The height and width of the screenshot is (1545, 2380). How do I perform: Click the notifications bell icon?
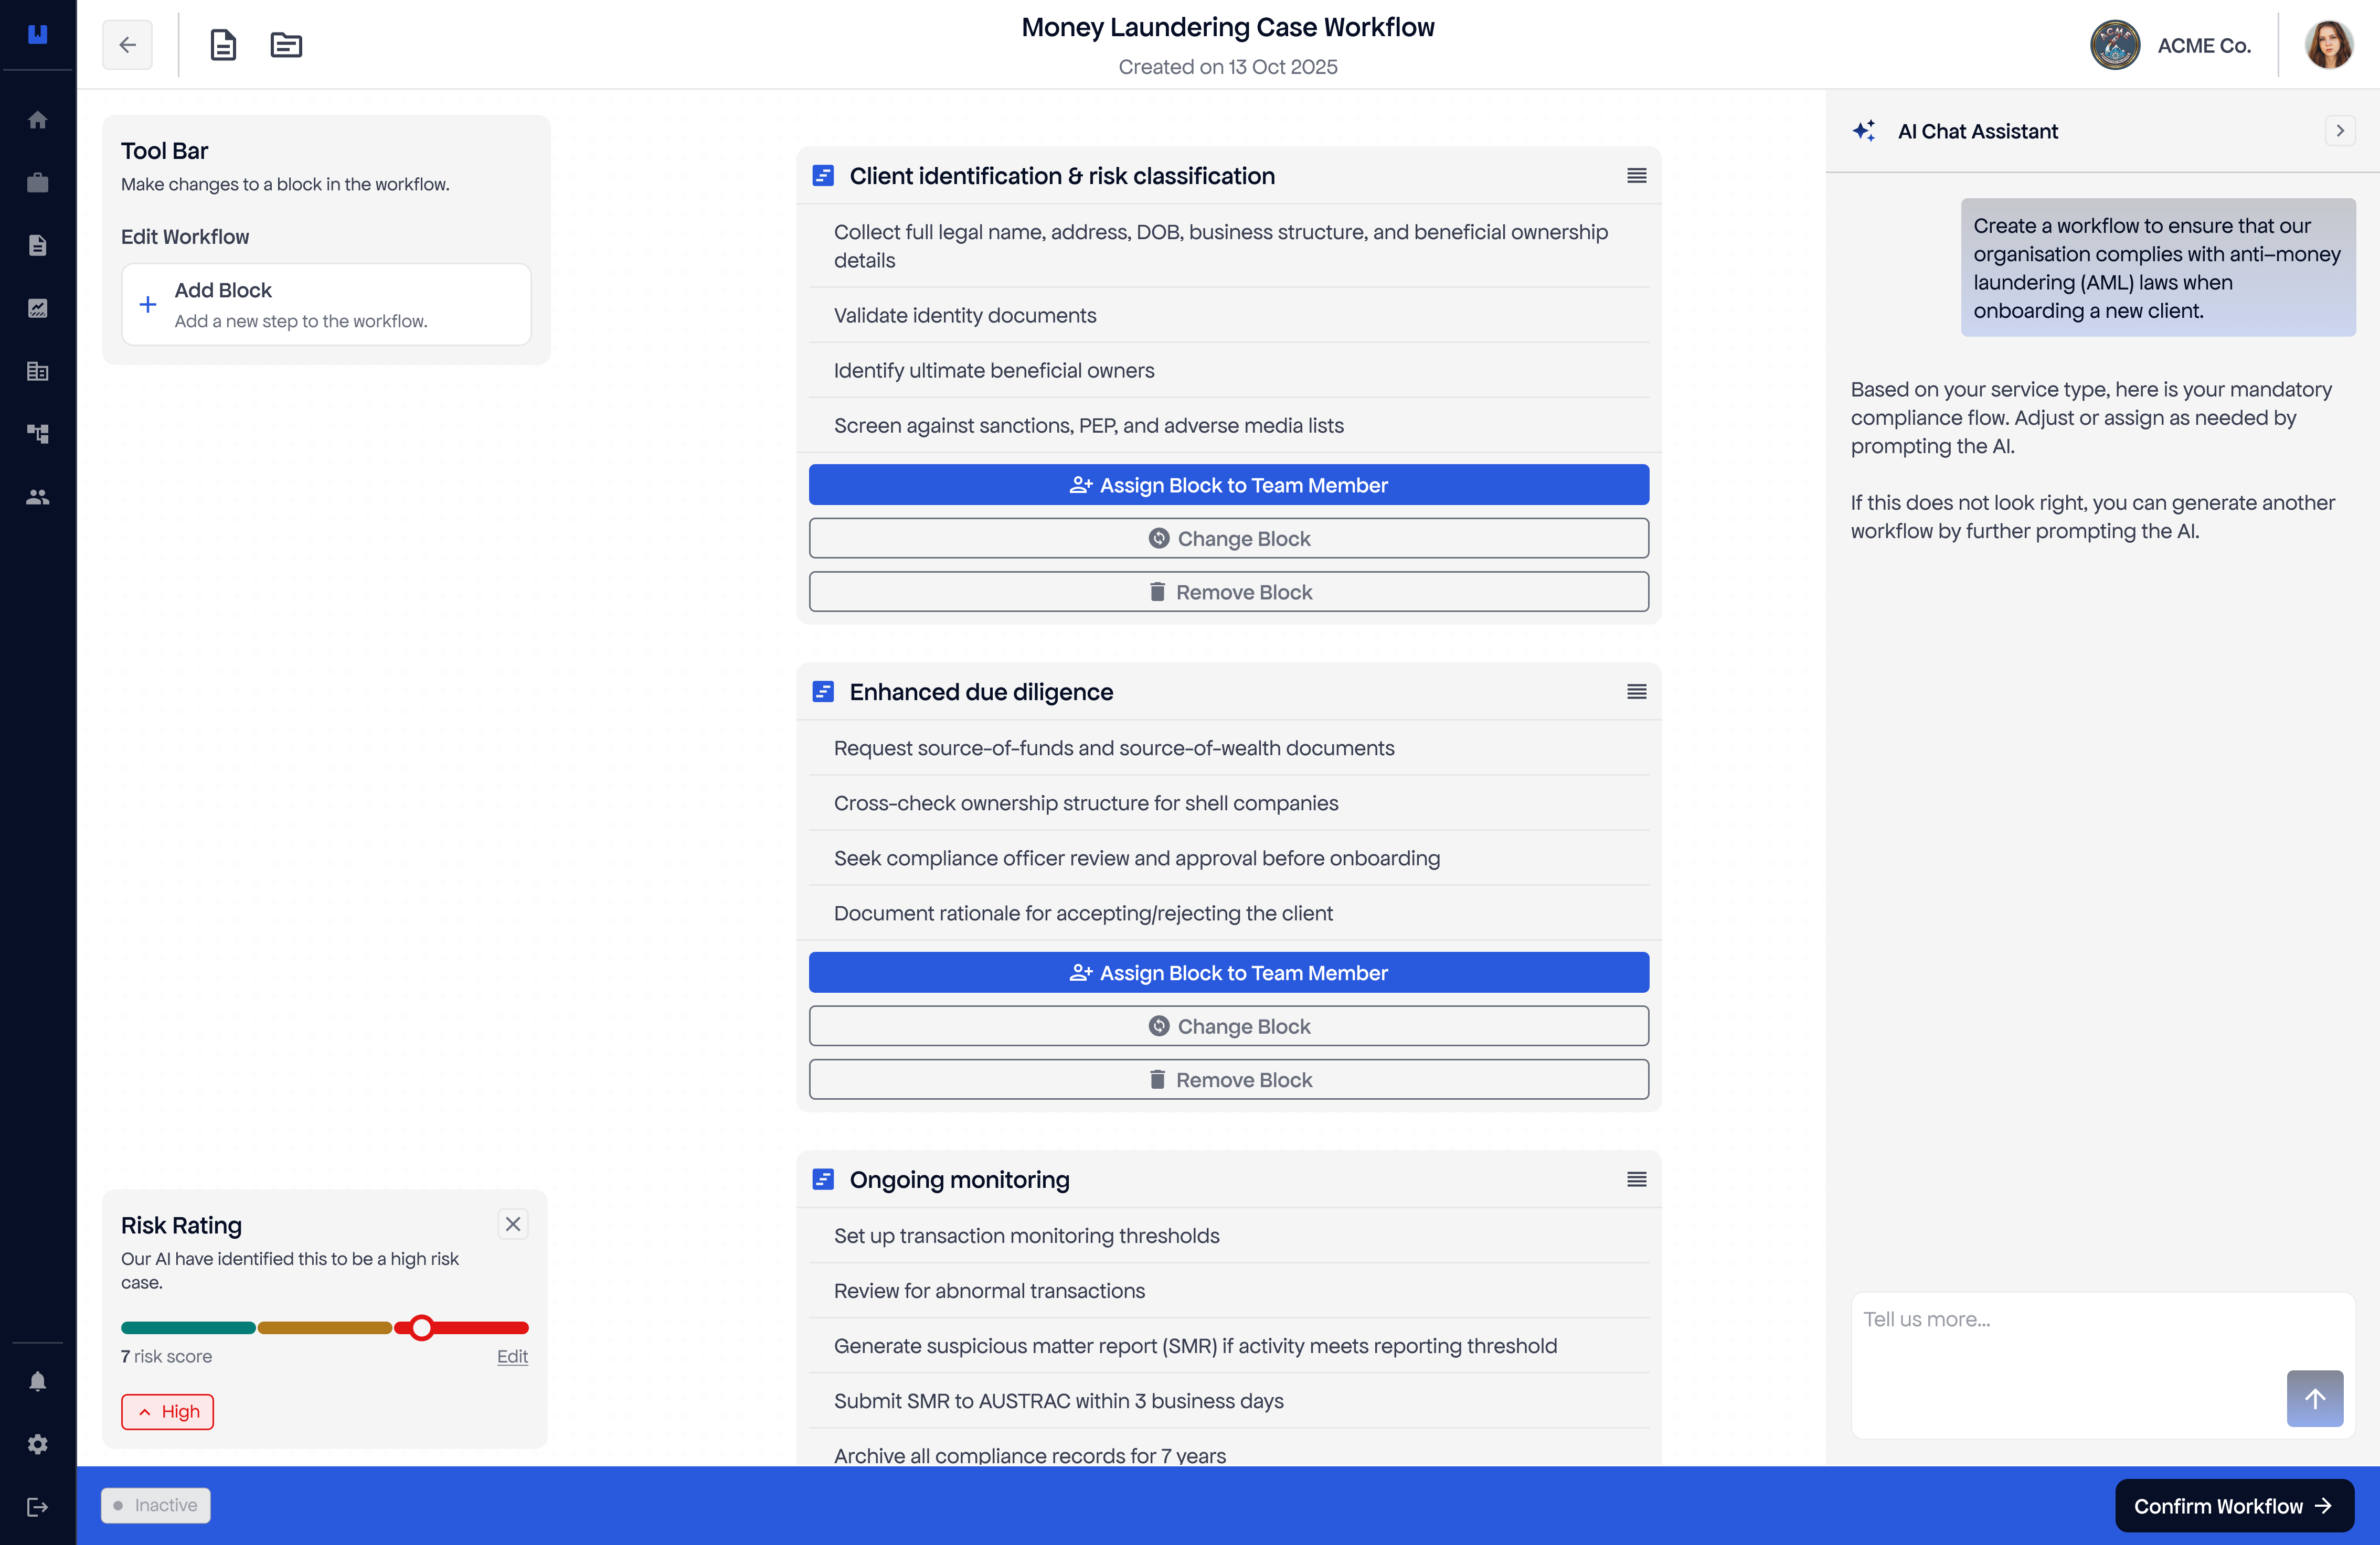point(38,1381)
